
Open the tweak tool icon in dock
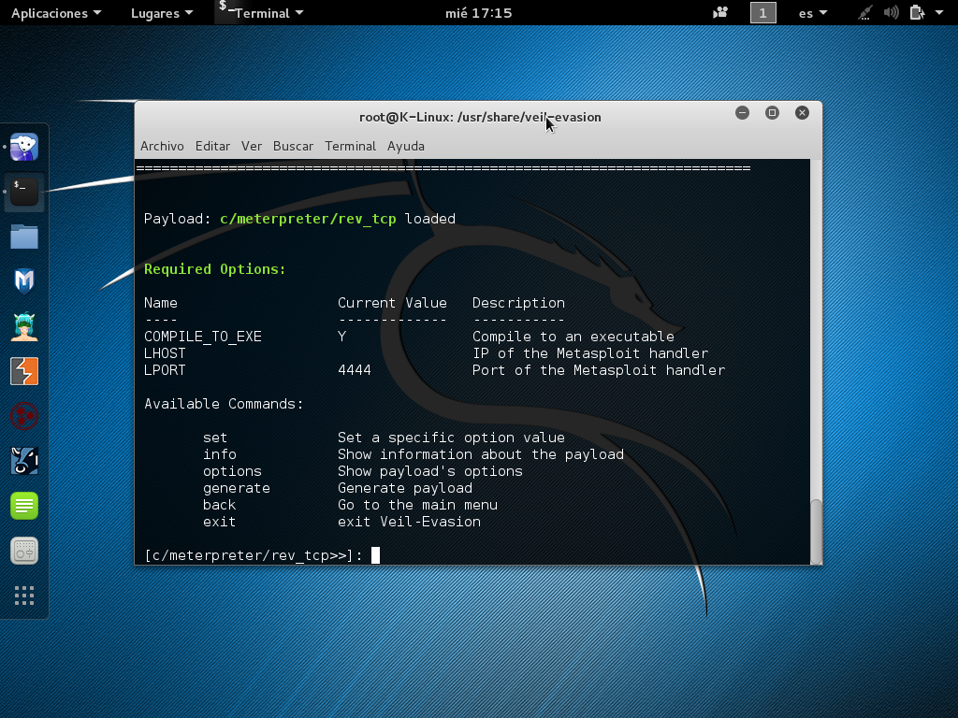tap(24, 551)
